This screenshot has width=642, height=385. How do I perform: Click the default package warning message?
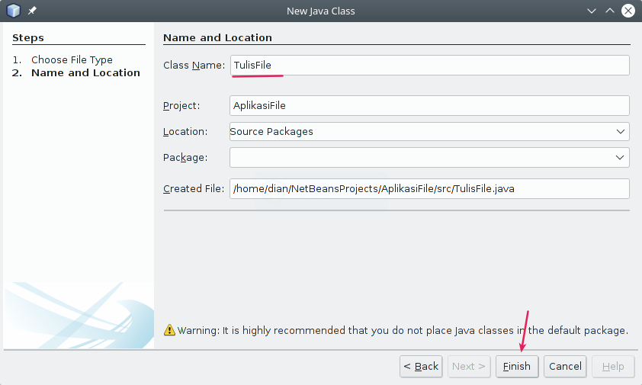pyautogui.click(x=403, y=330)
